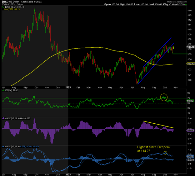Image resolution: width=195 pixels, height=176 pixels.
Task: Click the 106.48 price tag on the right axis
Action: 191,47
